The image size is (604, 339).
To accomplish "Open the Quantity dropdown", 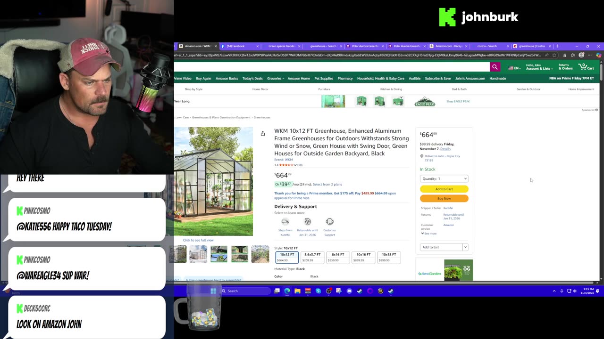I will click(x=444, y=178).
